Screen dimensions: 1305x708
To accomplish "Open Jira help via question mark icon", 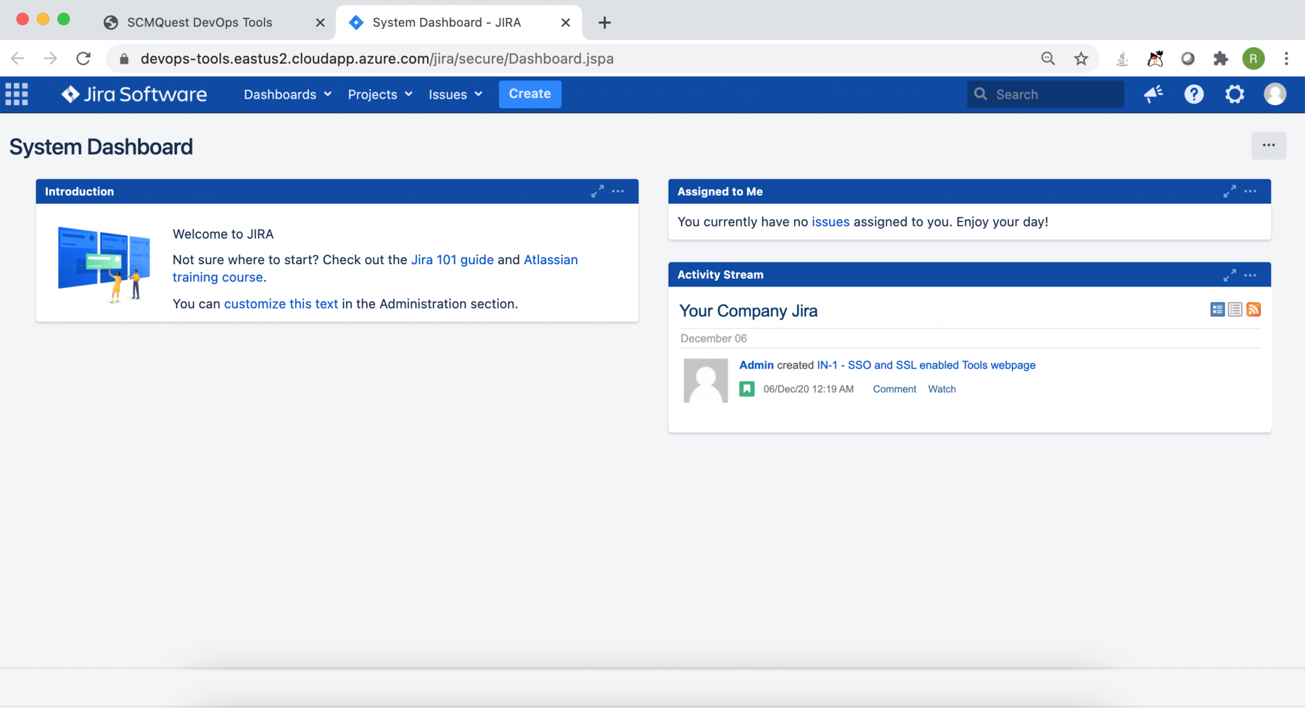I will click(1193, 94).
